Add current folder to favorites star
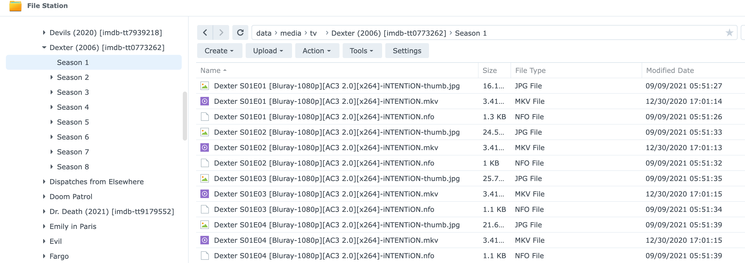 pos(729,33)
